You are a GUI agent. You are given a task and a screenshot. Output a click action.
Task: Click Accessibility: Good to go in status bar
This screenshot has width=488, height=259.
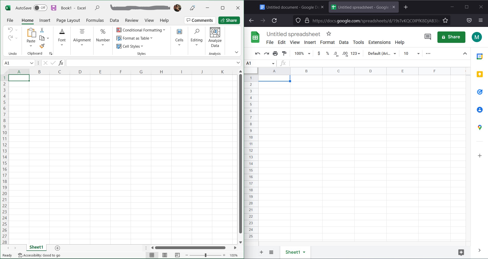39,255
